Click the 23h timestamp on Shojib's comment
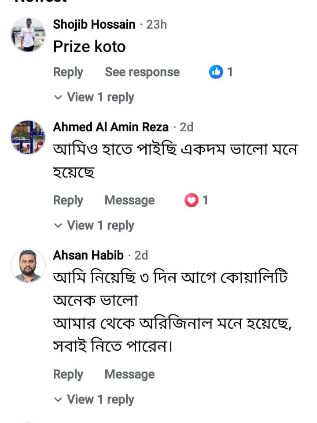317x423 pixels. 156,25
